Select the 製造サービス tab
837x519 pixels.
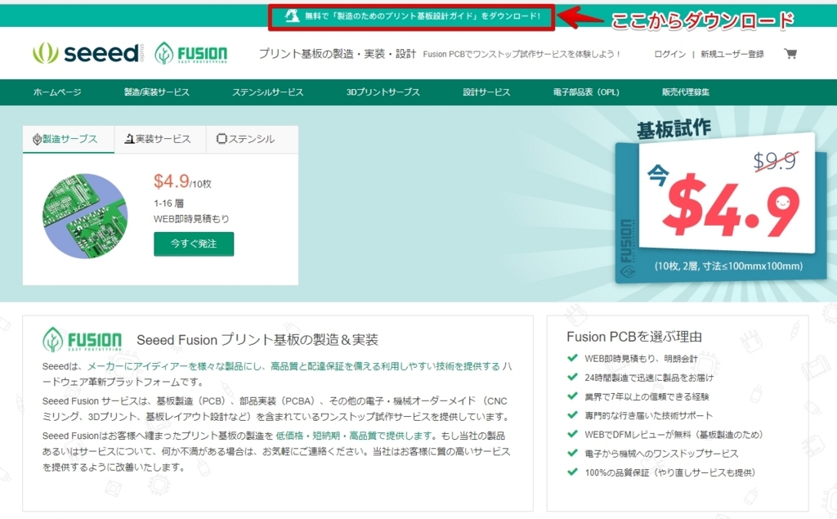(69, 140)
